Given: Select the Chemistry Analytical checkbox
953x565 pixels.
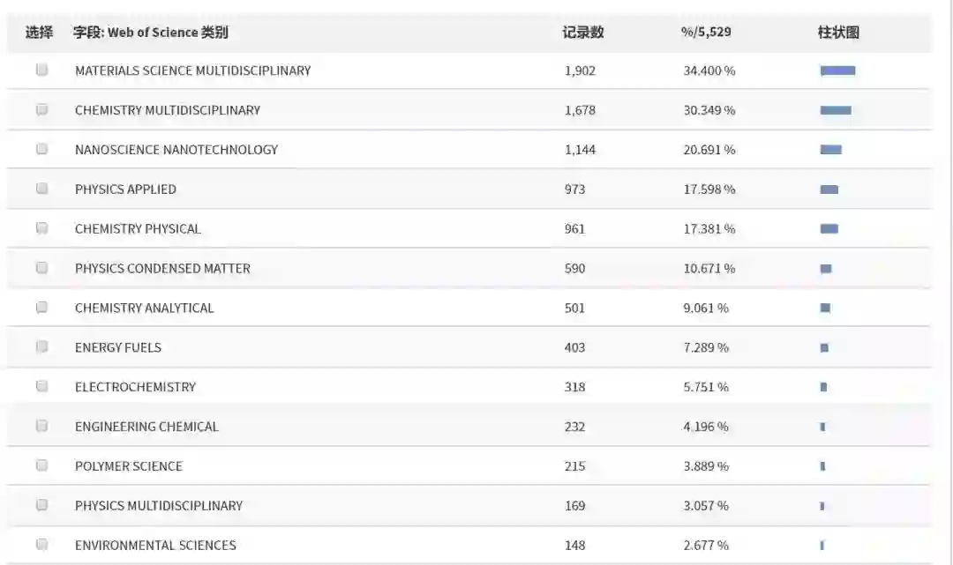Looking at the screenshot, I should (41, 307).
